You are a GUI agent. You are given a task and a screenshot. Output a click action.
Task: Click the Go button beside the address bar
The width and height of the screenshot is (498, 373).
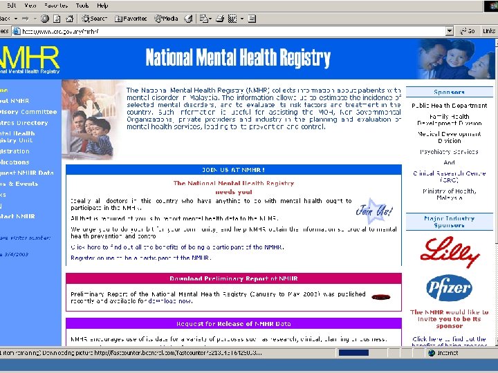point(468,31)
